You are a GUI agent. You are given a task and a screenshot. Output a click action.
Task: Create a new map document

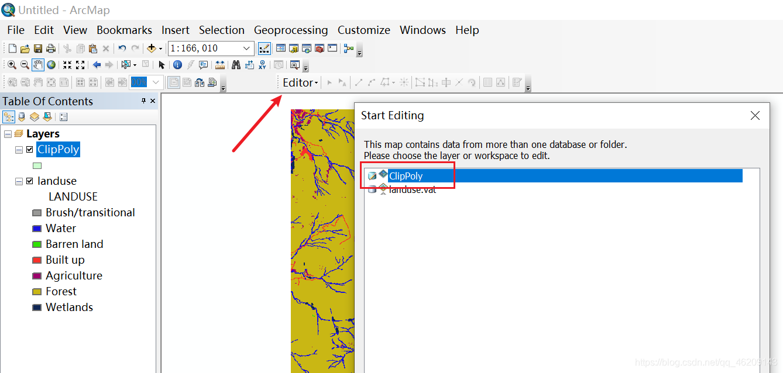coord(12,49)
